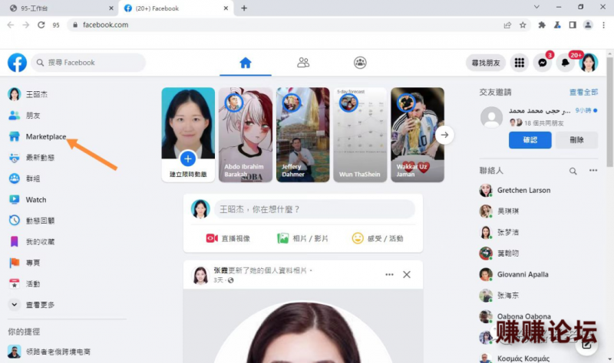Open 张露 profile name link in post
614x363 pixels.
[220, 270]
